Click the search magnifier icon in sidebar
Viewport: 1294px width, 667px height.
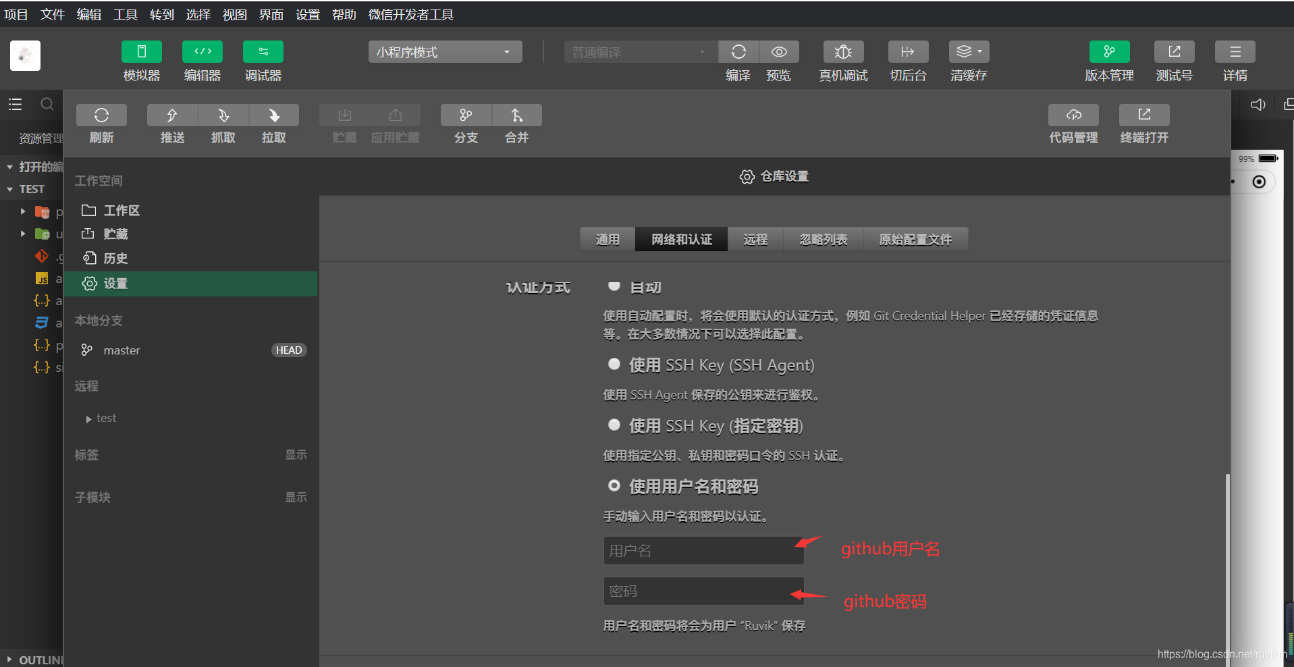[x=47, y=104]
